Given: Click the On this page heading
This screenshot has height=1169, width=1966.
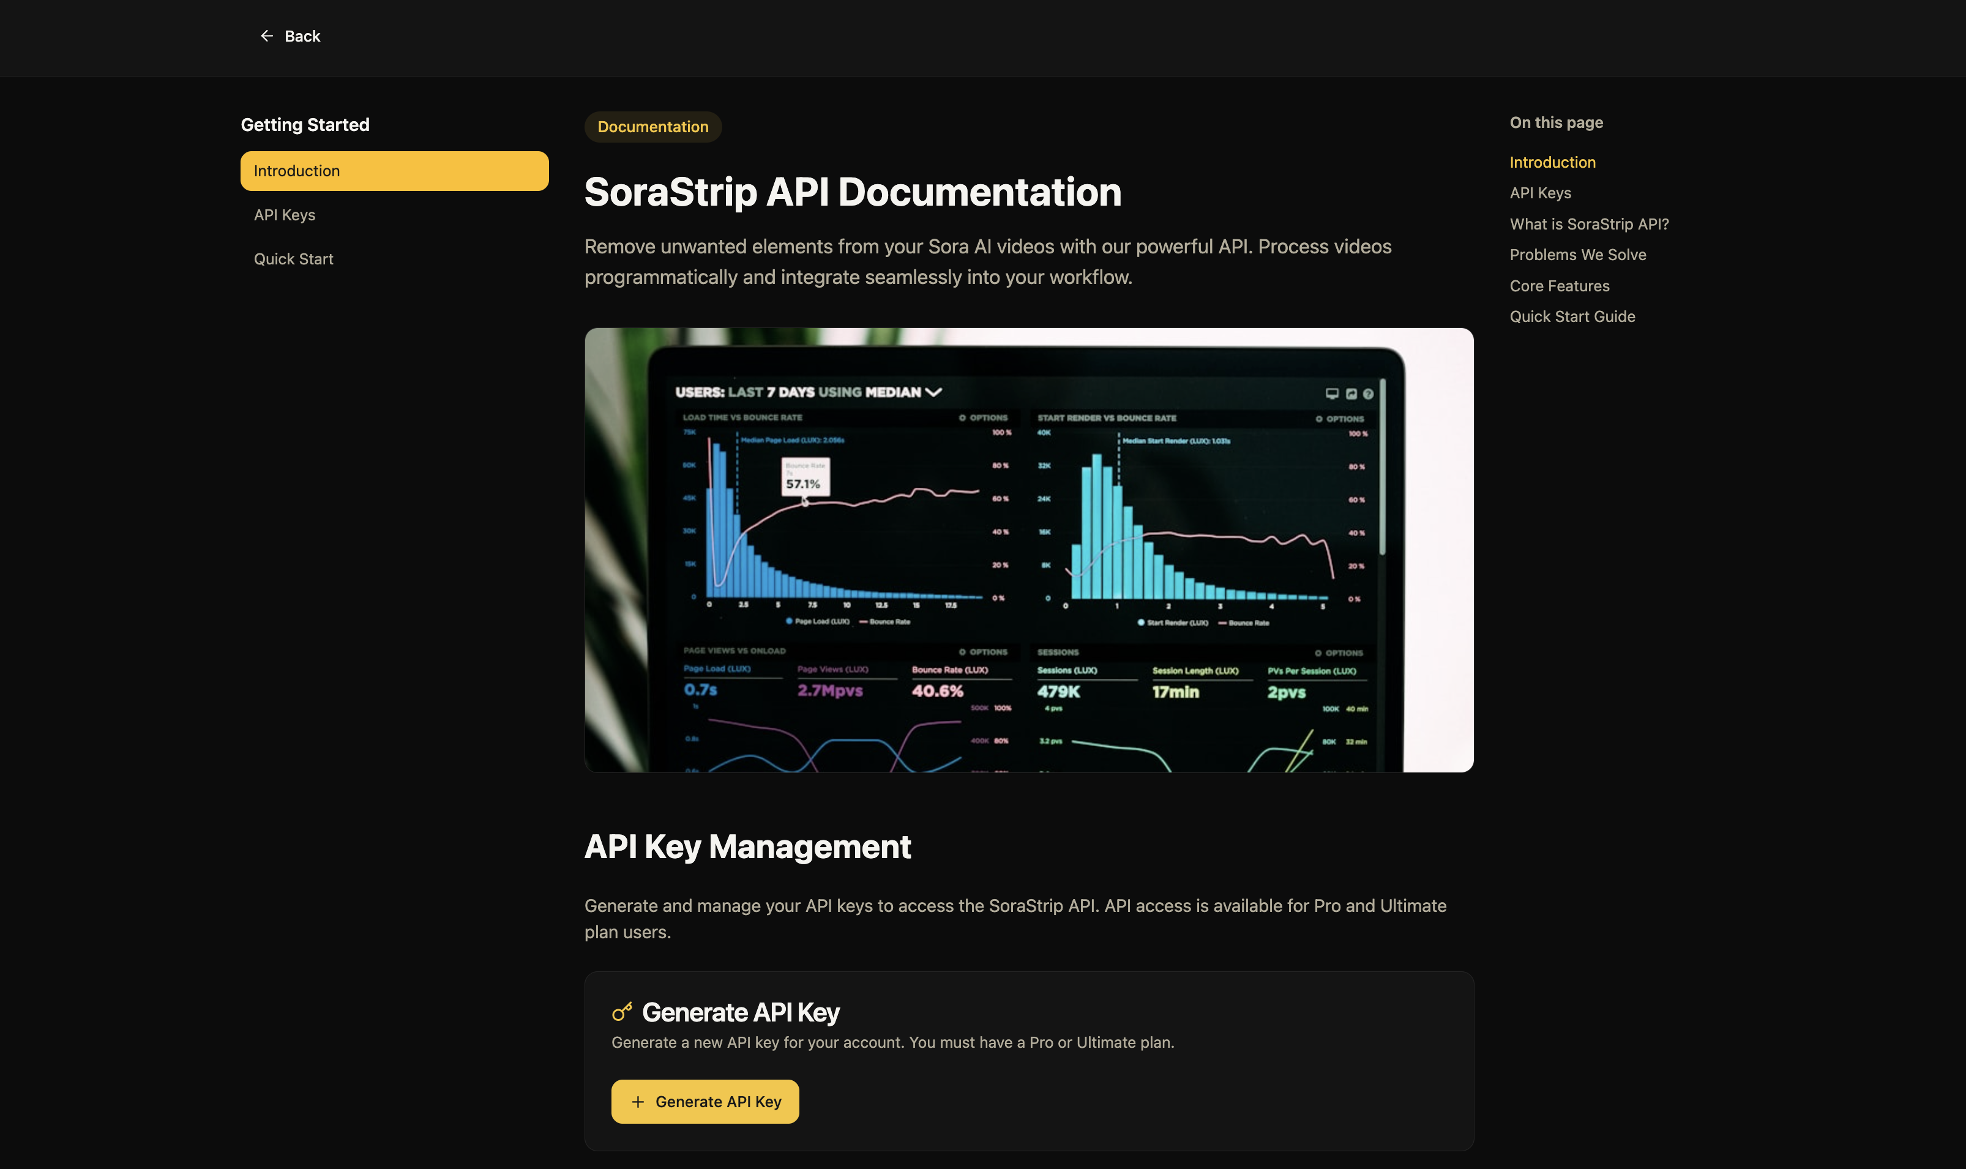Looking at the screenshot, I should [x=1556, y=122].
